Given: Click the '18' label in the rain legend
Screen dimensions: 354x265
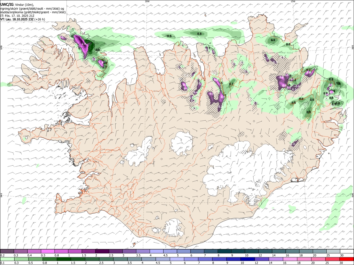Looking at the screenshot, I should pyautogui.click(x=299, y=263).
